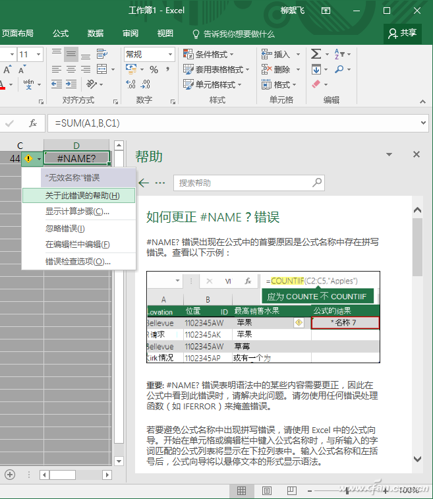This screenshot has height=499, width=433.
Task: Center text horizontally in the cell
Action: pos(71,69)
